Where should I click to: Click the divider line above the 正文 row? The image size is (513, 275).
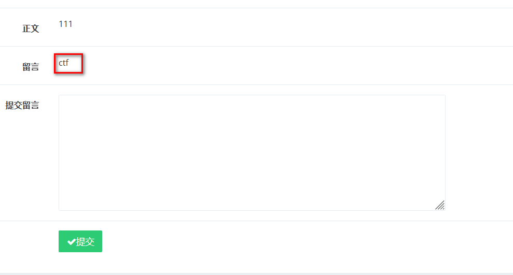(256, 8)
